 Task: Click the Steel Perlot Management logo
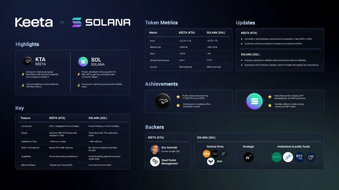[x=155, y=162]
